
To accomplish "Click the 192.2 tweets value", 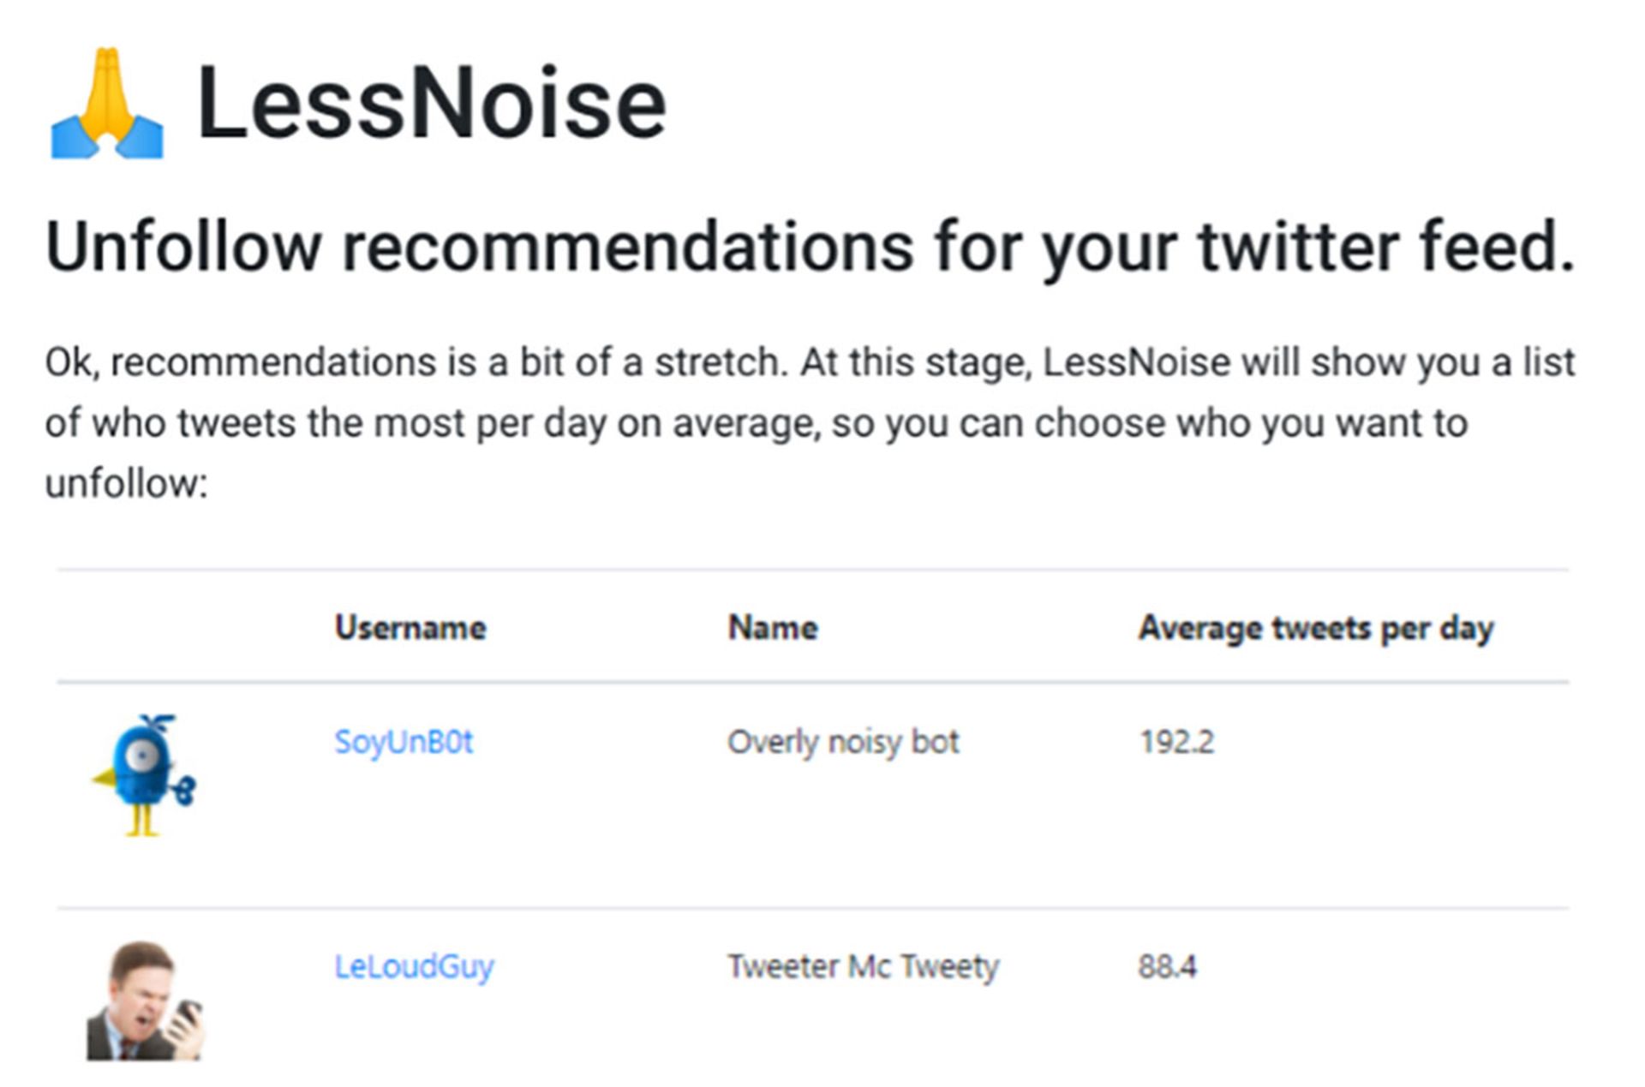I will (x=1175, y=742).
